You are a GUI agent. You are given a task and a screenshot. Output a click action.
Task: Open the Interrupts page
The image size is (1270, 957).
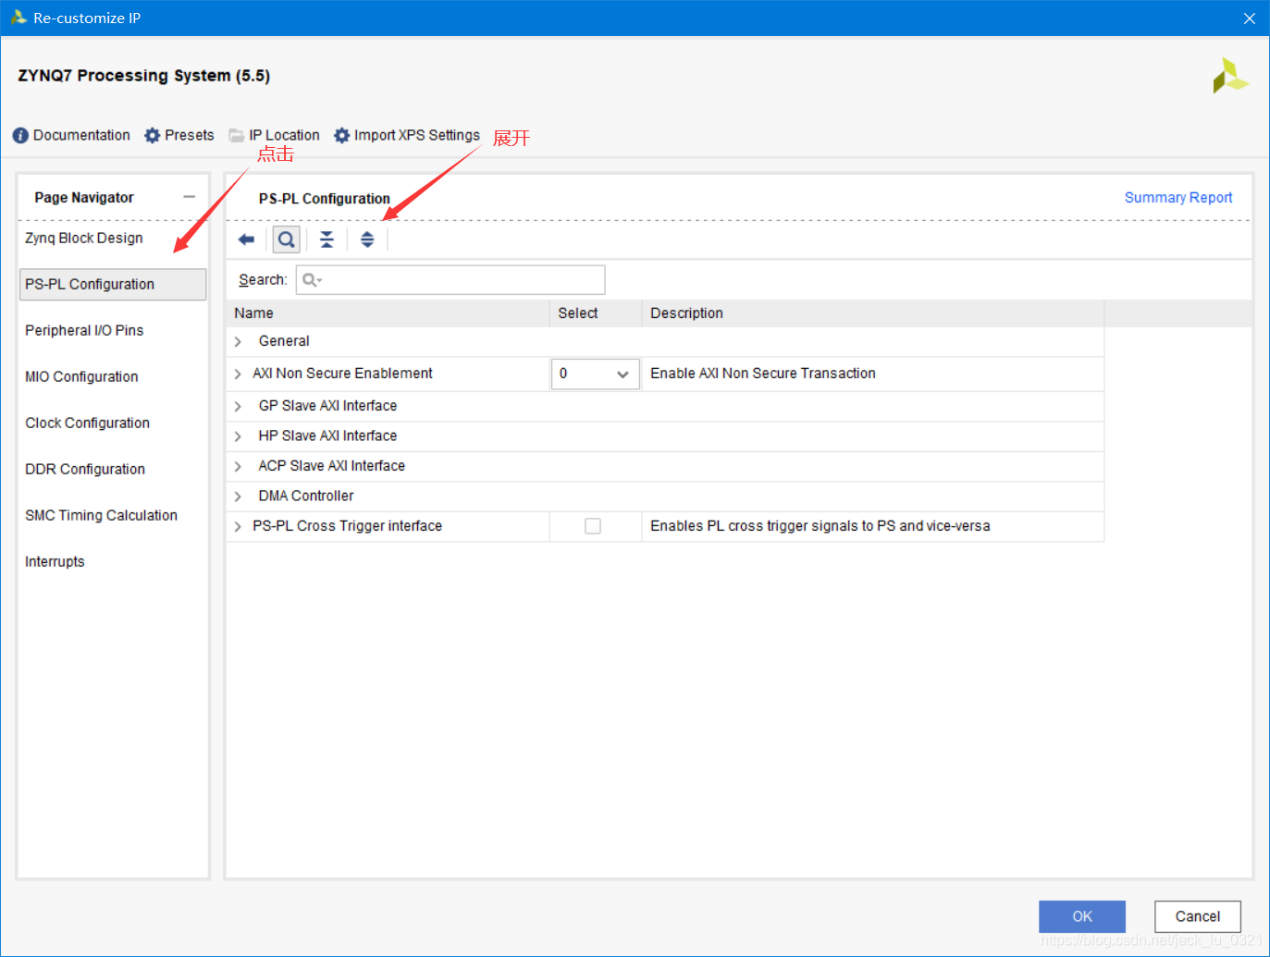click(x=55, y=561)
